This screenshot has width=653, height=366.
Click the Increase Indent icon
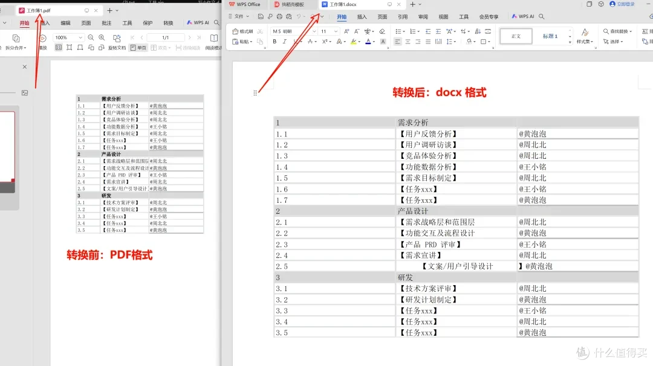(438, 31)
